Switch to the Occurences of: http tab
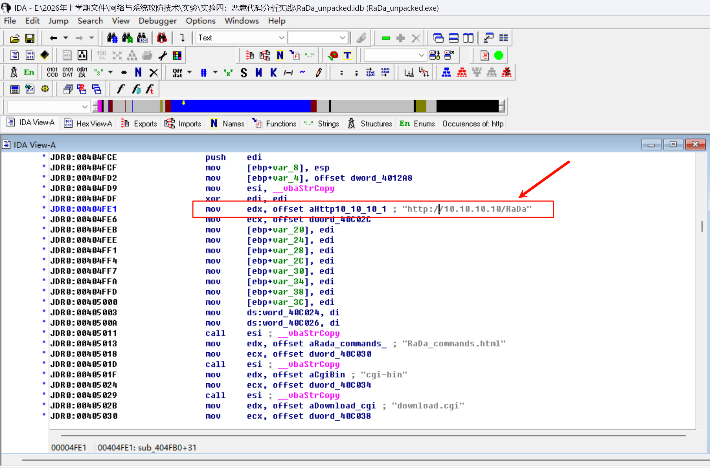Screen dimensions: 710x468 point(473,123)
